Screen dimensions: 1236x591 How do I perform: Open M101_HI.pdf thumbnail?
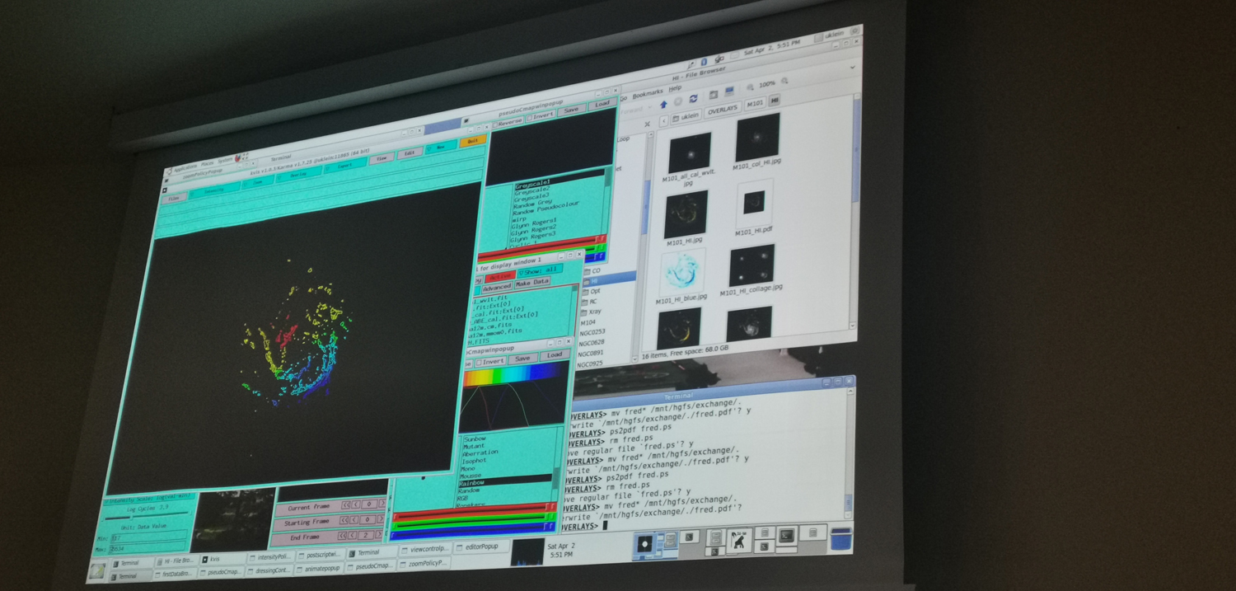[x=754, y=202]
